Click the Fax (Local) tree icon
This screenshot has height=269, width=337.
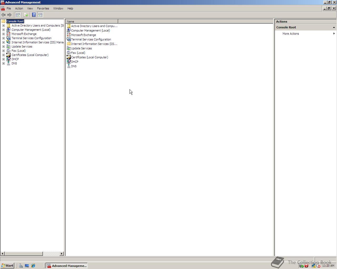[x=8, y=51]
